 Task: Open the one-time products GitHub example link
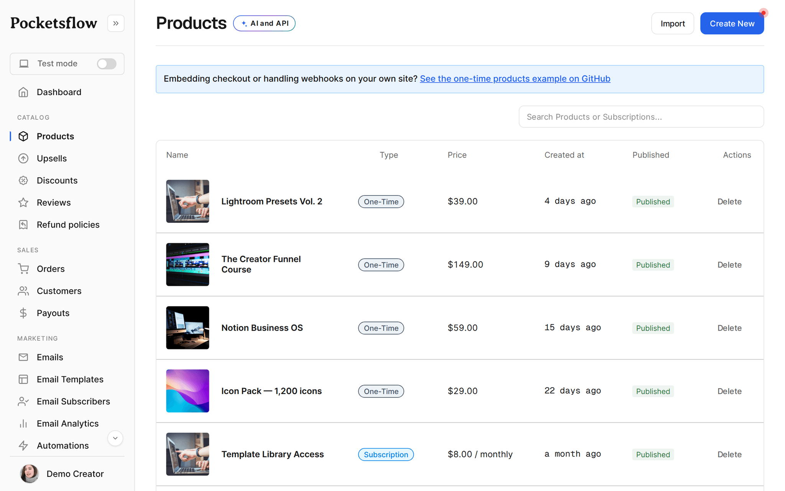click(x=515, y=79)
